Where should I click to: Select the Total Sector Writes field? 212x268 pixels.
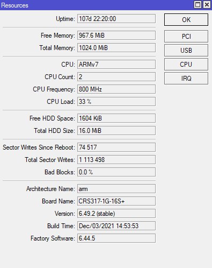(116, 160)
